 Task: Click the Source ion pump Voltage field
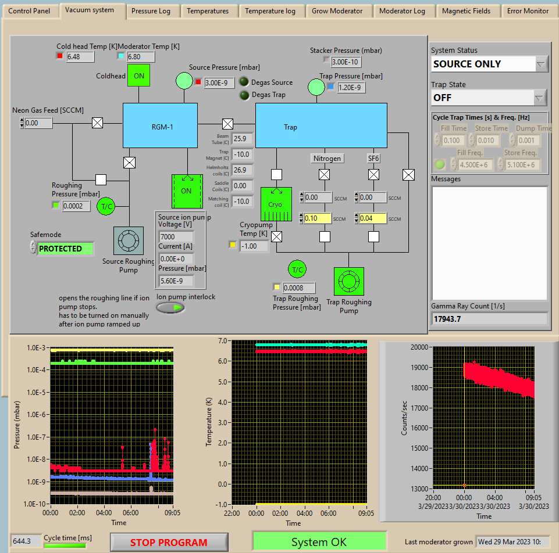coord(176,237)
